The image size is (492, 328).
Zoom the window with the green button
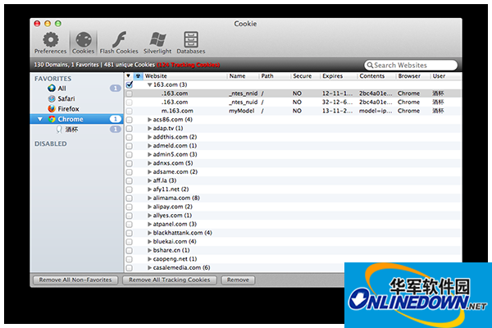click(58, 24)
